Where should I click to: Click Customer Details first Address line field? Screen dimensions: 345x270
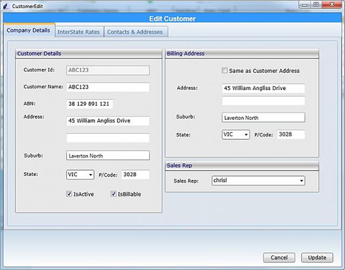(108, 121)
